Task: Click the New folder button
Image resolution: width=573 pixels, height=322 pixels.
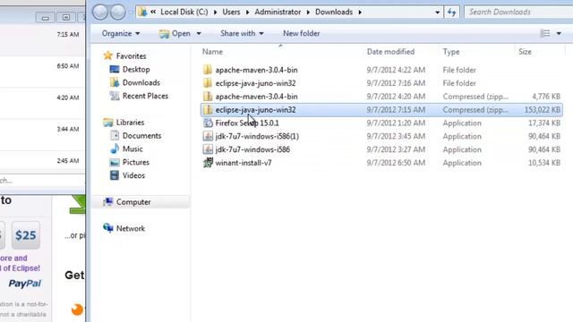Action: [302, 33]
